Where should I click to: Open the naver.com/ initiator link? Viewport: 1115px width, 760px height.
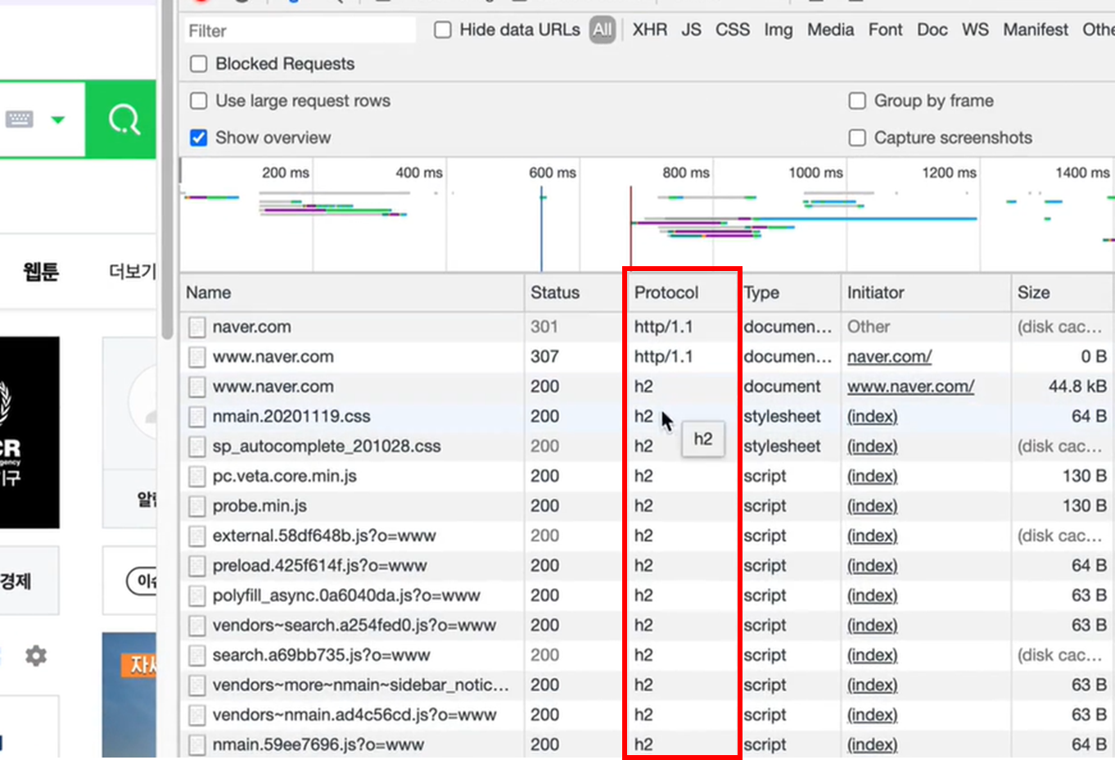[889, 357]
